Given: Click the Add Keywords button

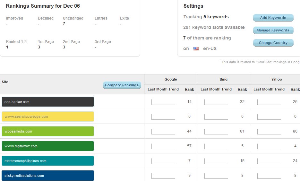Looking at the screenshot, I should tap(273, 18).
